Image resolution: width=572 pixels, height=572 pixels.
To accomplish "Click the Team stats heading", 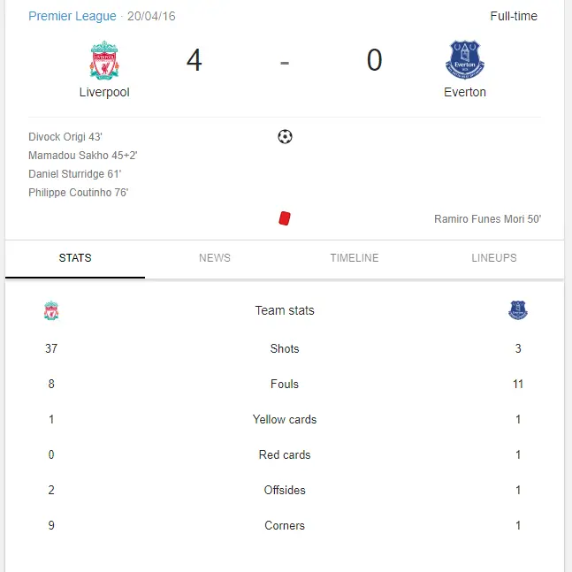I will (285, 310).
